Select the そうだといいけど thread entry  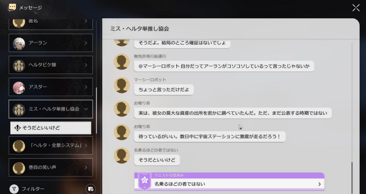51,128
